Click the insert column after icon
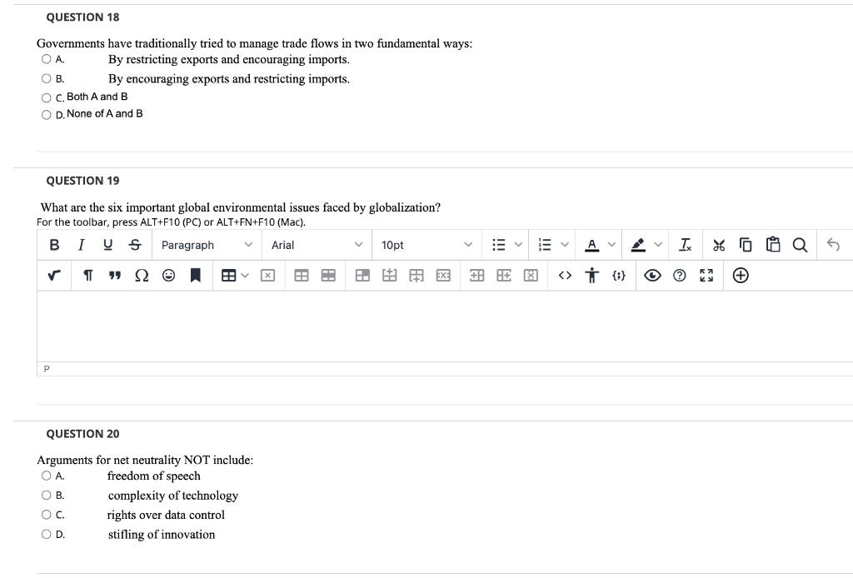Screen dimensions: 853x578 [504, 276]
